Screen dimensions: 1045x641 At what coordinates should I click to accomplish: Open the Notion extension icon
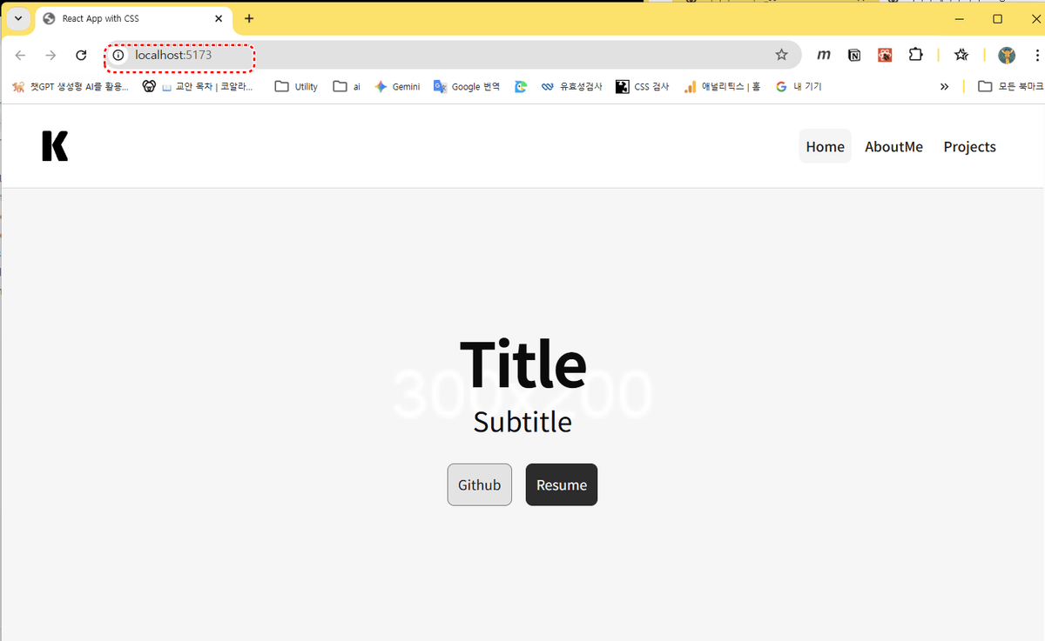(854, 55)
